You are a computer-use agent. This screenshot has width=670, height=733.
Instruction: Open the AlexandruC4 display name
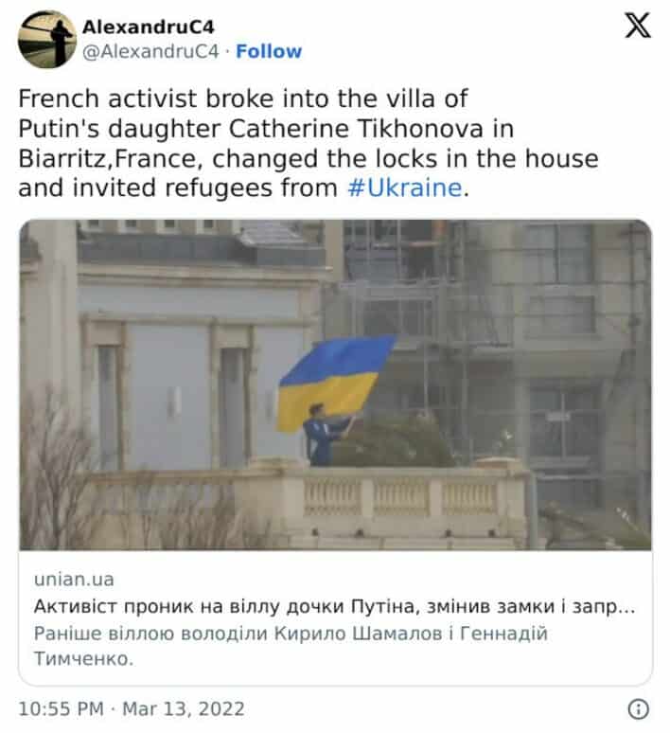pos(149,27)
